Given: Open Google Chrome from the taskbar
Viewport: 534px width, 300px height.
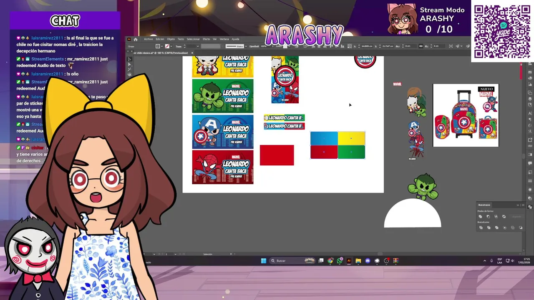Looking at the screenshot, I should [x=330, y=261].
